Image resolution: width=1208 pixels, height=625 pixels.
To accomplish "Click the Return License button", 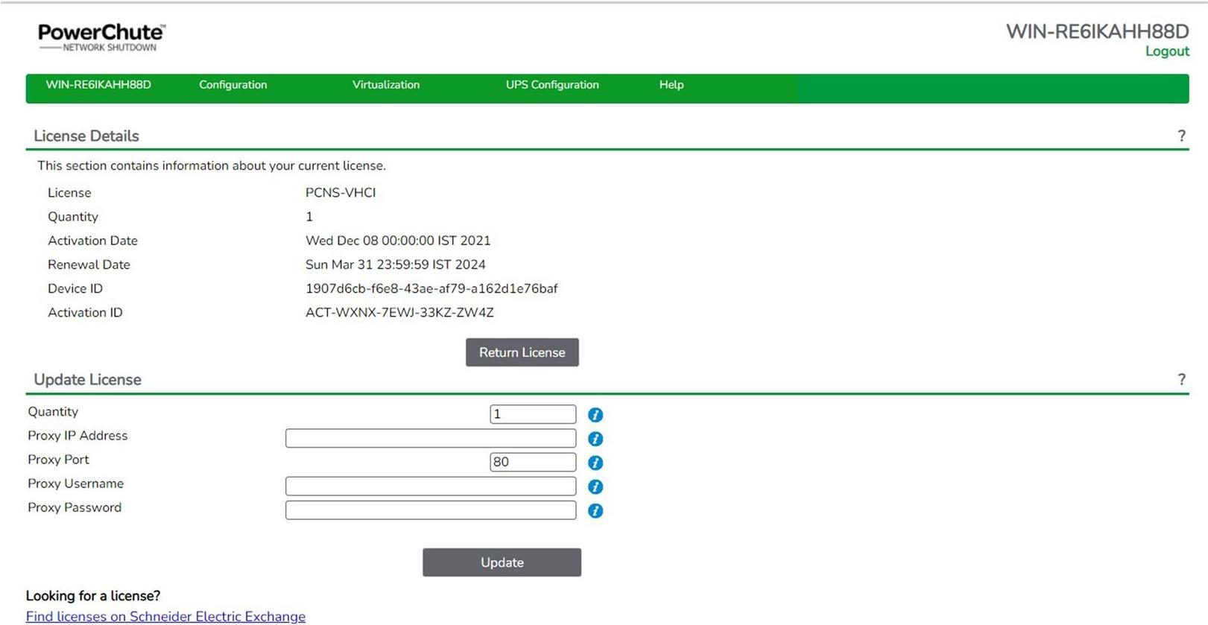I will 522,352.
